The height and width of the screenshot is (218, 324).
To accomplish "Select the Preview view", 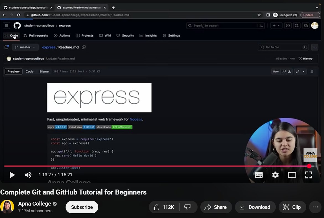I will tap(14, 72).
